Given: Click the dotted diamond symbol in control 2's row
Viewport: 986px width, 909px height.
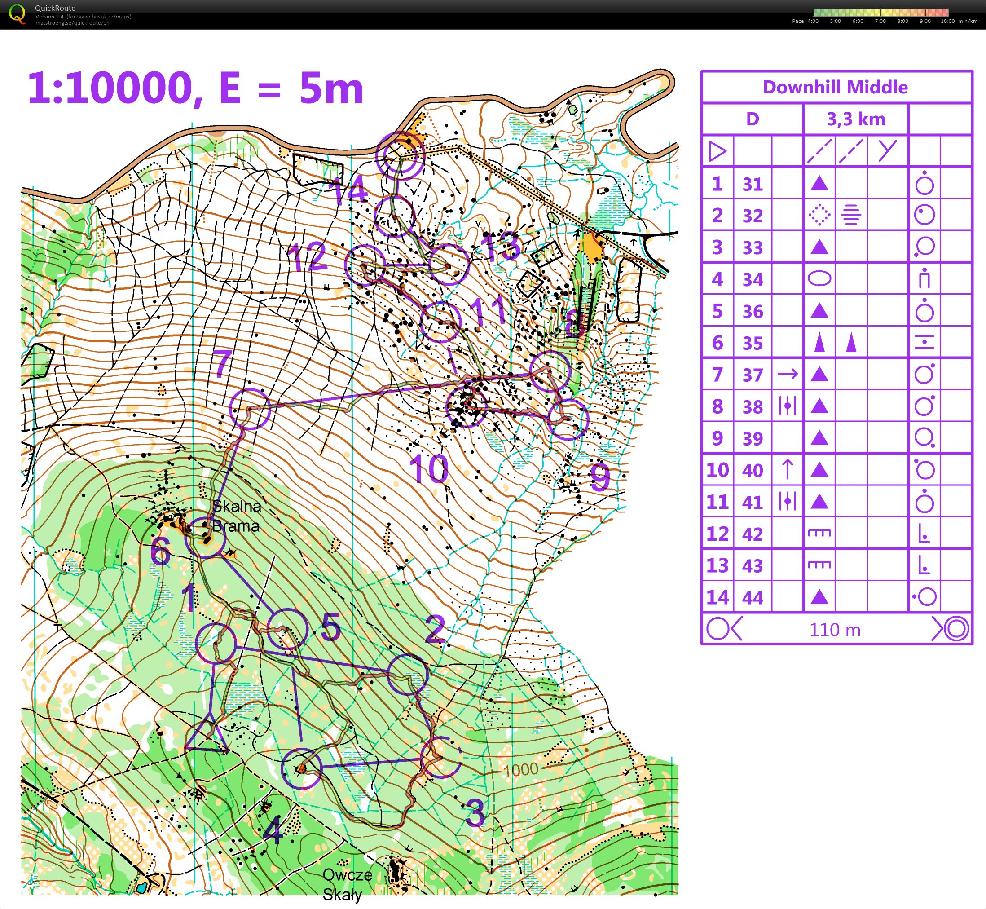Looking at the screenshot, I should coord(819,215).
